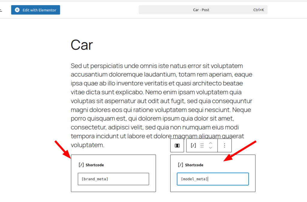The image size is (307, 202).
Task: Move the block up with the up arrow
Action: [x=210, y=143]
